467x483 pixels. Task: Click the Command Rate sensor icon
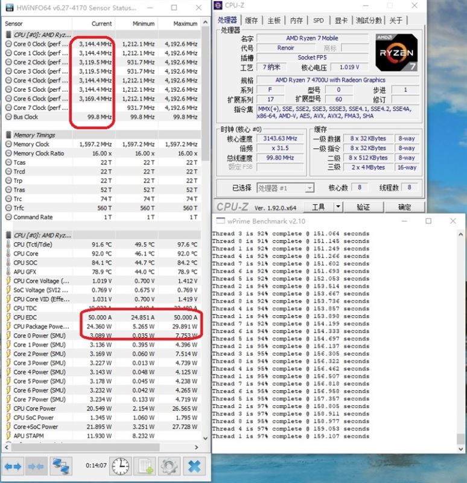[8, 217]
